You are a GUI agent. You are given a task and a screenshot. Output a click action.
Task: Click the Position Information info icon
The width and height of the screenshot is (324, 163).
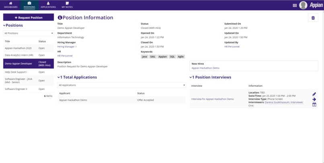click(60, 18)
